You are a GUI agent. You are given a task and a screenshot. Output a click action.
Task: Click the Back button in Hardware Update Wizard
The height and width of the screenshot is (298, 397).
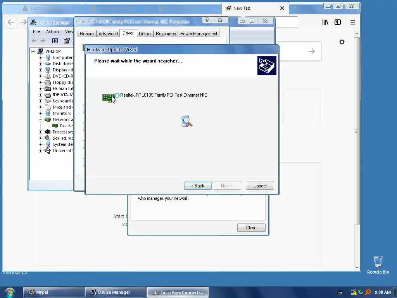pos(198,186)
